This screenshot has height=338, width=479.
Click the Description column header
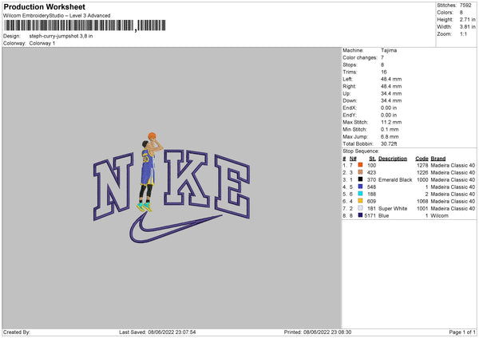[x=393, y=159]
